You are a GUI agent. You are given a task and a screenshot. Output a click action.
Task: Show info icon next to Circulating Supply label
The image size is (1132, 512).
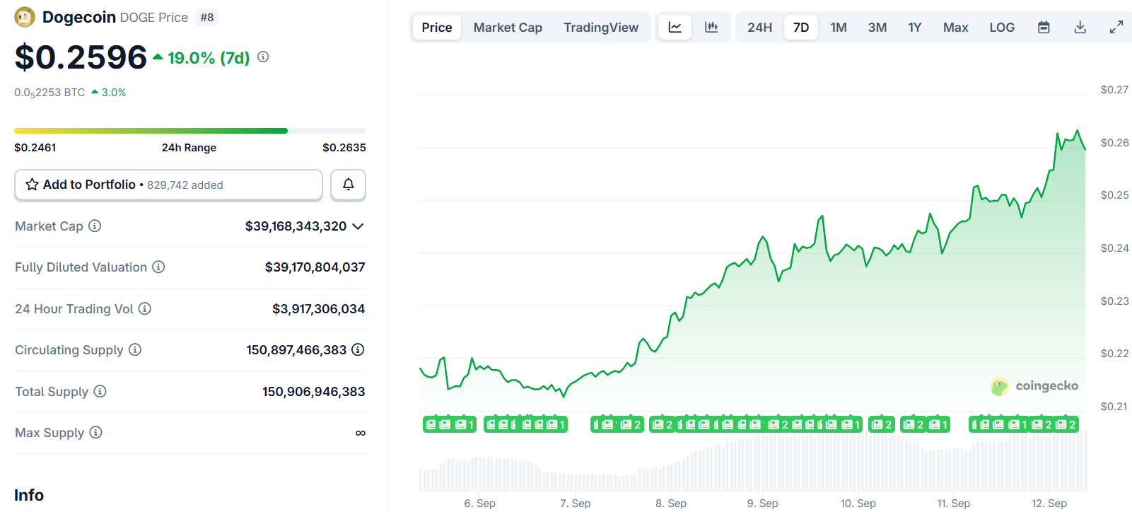tap(135, 349)
